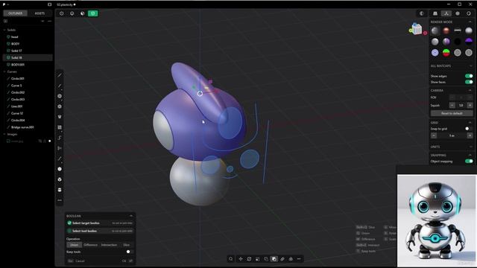Image resolution: width=477 pixels, height=268 pixels.
Task: Choose Union operation
Action: (x=75, y=245)
